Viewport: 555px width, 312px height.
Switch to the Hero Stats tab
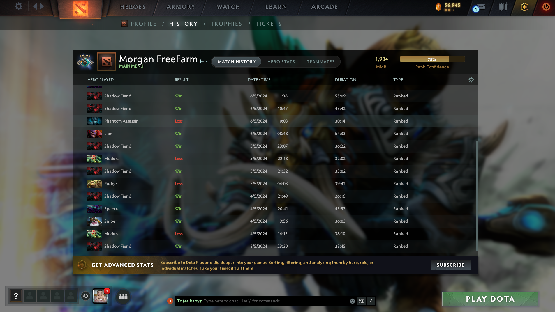click(x=281, y=62)
